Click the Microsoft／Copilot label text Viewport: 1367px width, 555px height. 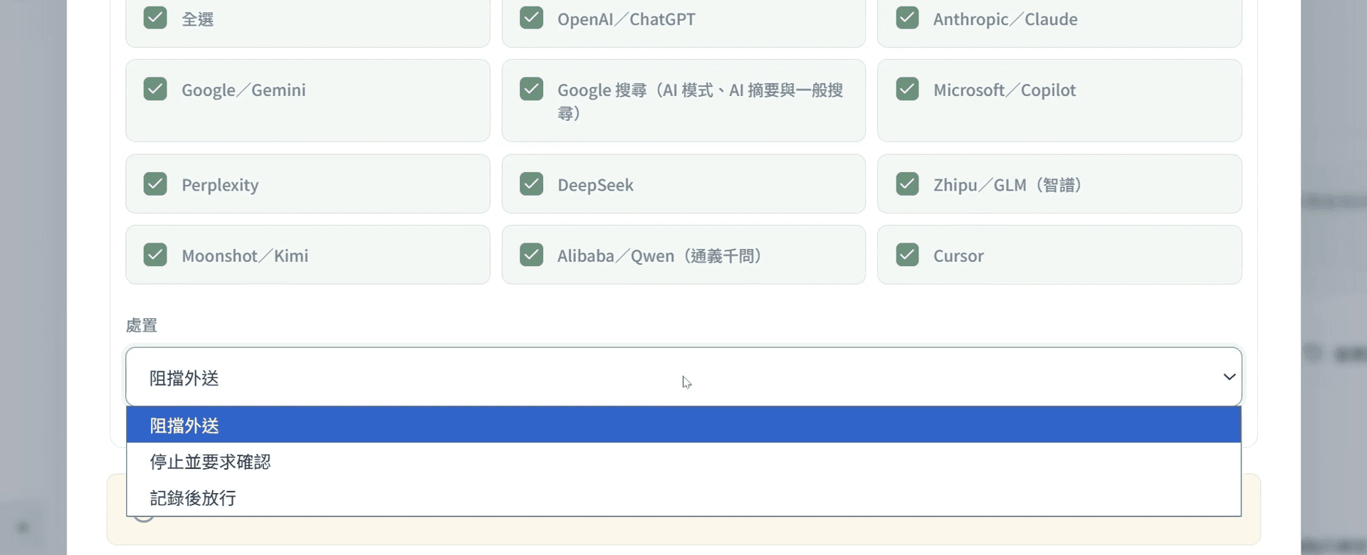(1005, 90)
